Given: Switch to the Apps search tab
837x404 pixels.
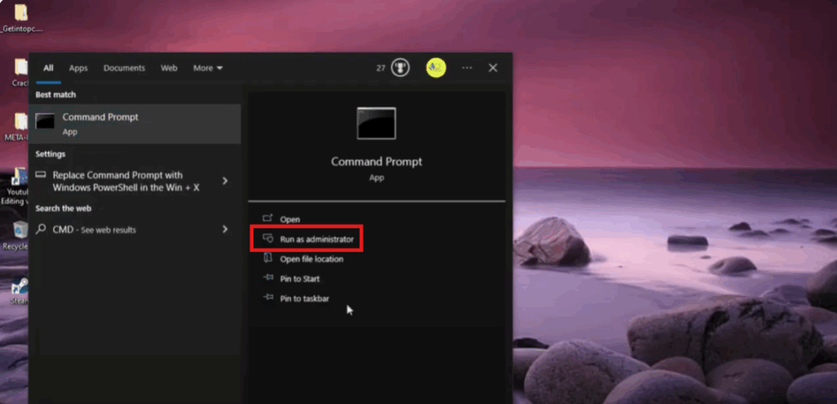Looking at the screenshot, I should coord(78,68).
